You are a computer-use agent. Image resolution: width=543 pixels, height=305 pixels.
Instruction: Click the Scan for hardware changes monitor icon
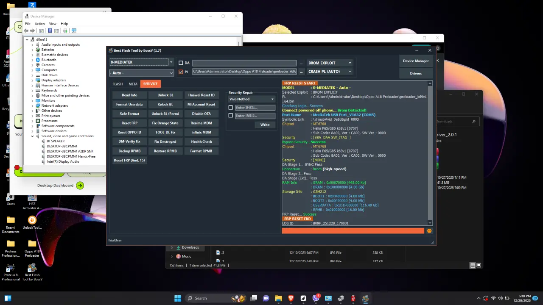tap(74, 30)
